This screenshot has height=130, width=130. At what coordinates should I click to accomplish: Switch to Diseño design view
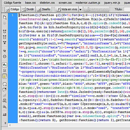pyautogui.click(x=44, y=9)
